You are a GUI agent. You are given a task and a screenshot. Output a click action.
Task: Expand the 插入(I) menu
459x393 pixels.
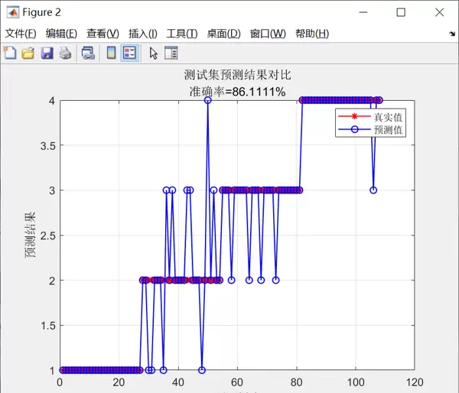tap(142, 34)
